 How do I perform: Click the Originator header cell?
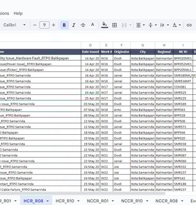[122, 52]
